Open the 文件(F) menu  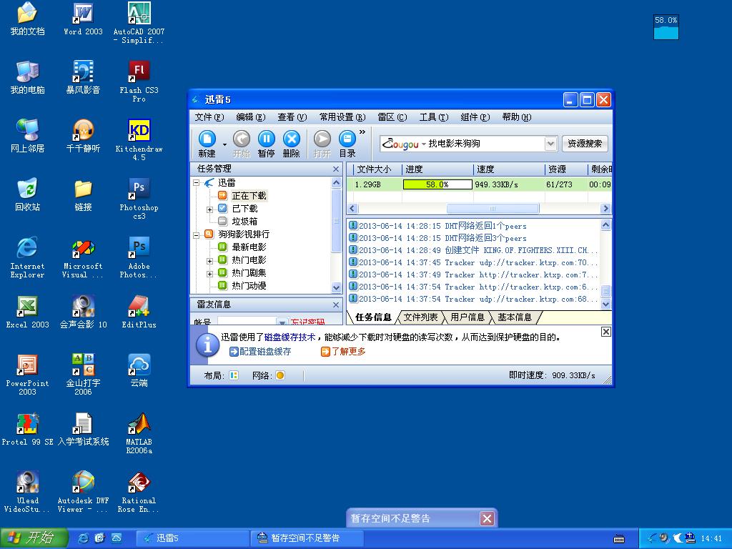[209, 117]
